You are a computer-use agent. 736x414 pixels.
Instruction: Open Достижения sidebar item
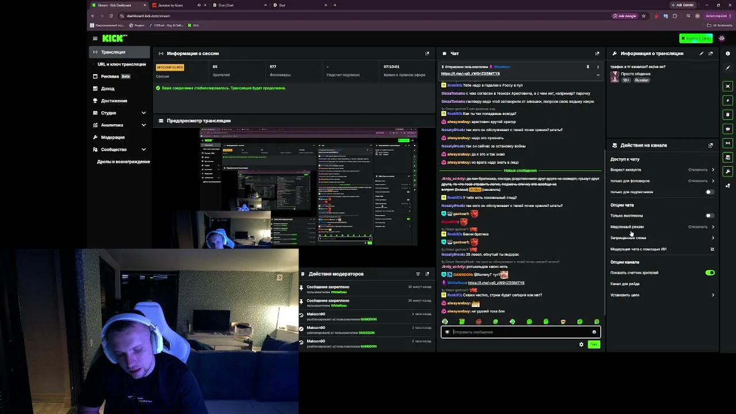click(x=120, y=101)
